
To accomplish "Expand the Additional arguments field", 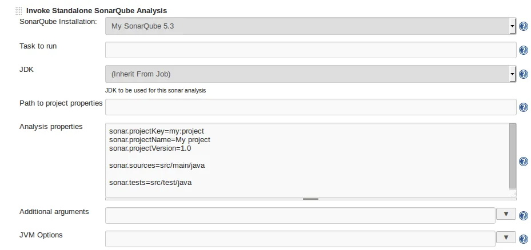I will [506, 214].
